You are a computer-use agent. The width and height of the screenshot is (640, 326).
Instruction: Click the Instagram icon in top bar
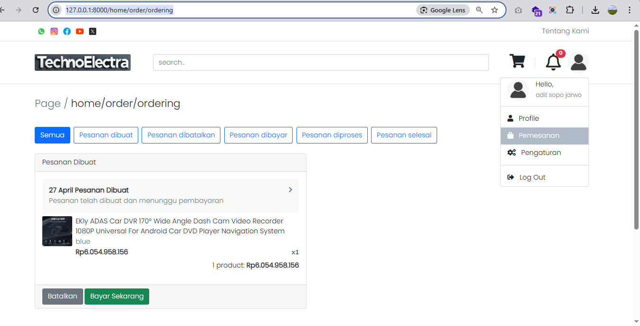tap(54, 31)
